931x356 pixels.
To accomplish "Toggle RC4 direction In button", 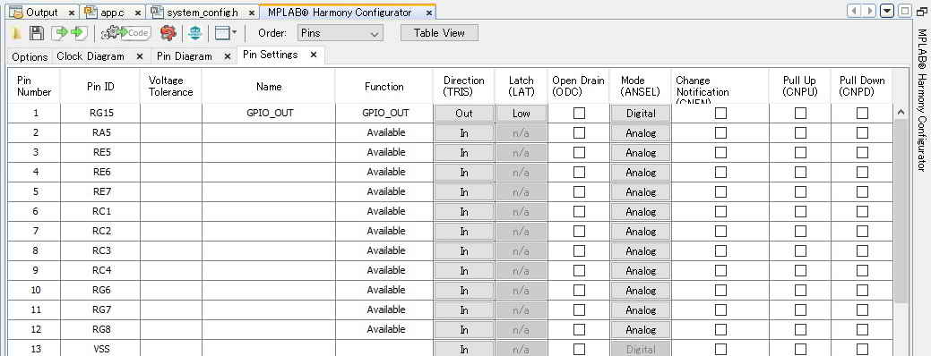I will tap(464, 271).
